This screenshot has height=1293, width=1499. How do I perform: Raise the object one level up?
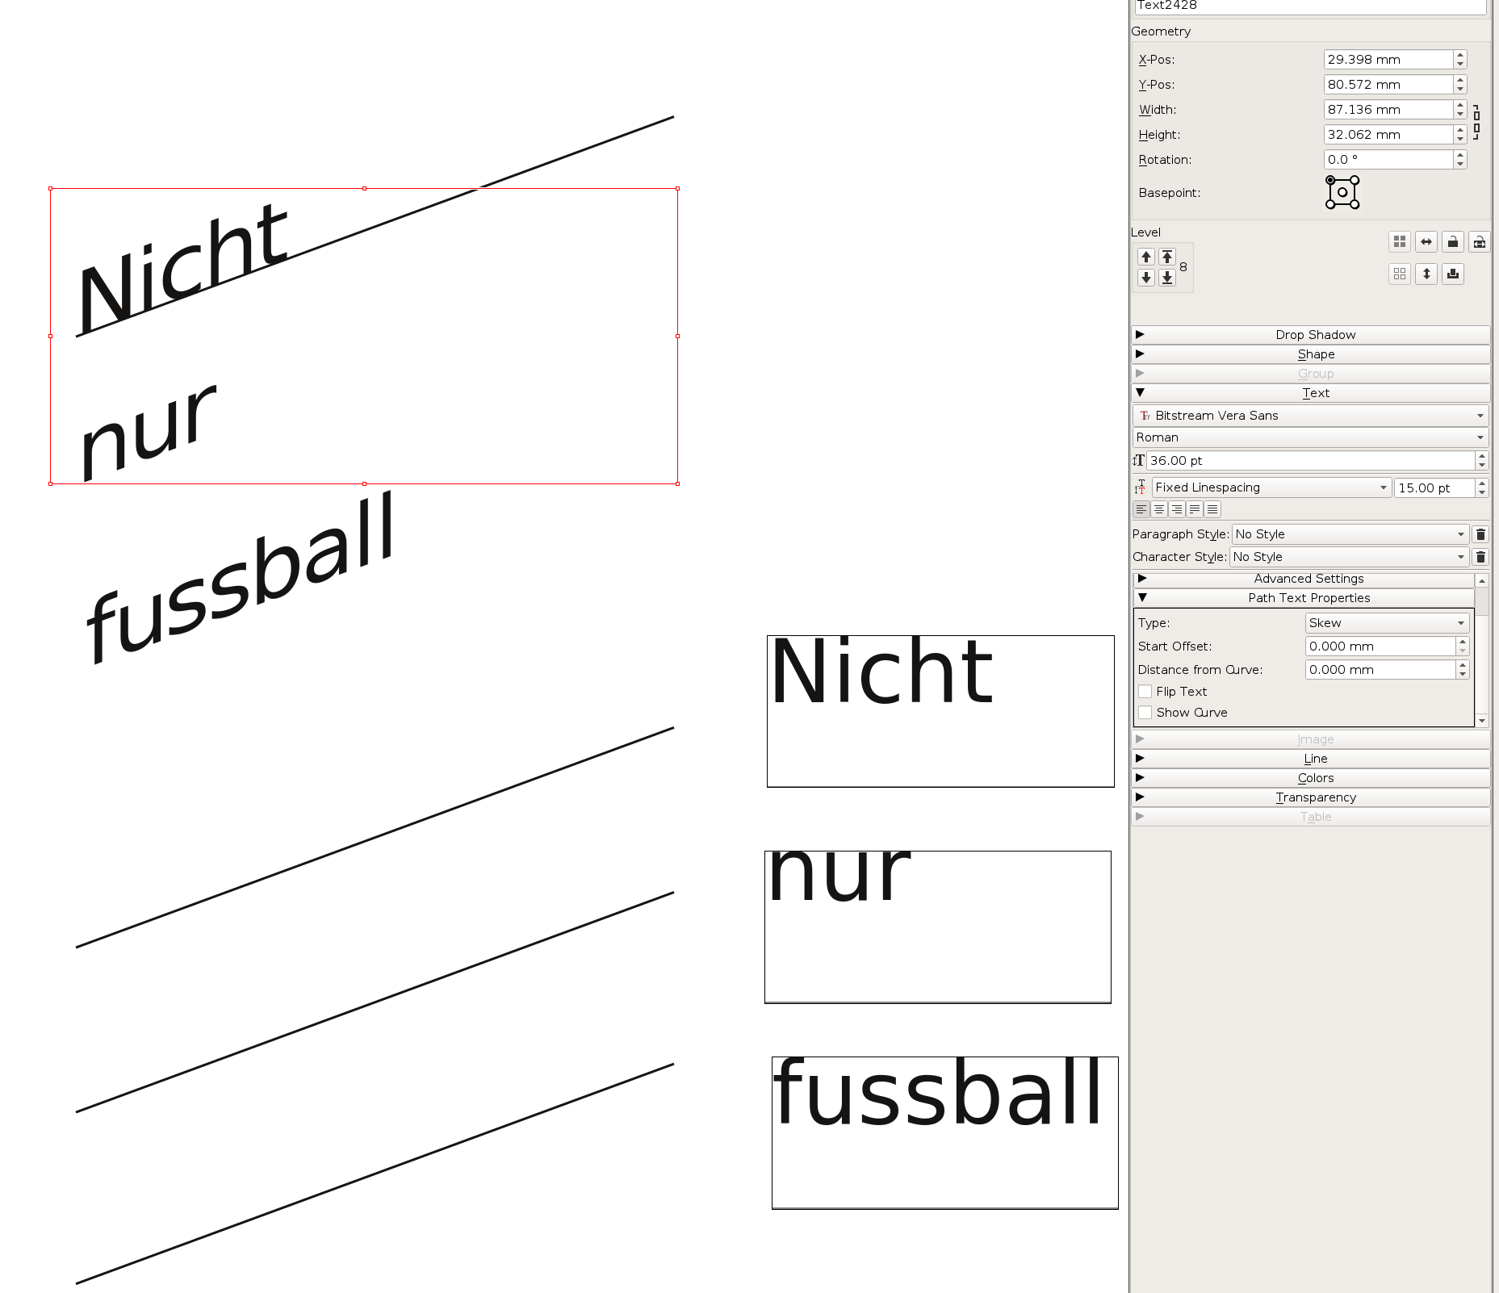click(1146, 257)
